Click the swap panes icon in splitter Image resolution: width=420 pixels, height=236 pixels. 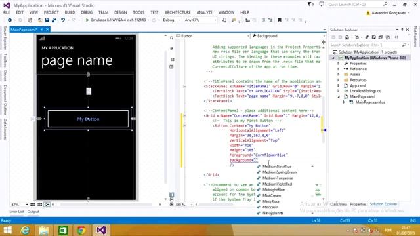pyautogui.click(x=171, y=49)
